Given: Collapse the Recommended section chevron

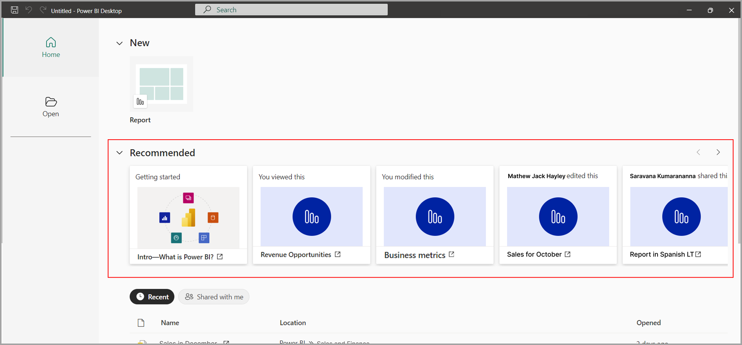Looking at the screenshot, I should (119, 153).
